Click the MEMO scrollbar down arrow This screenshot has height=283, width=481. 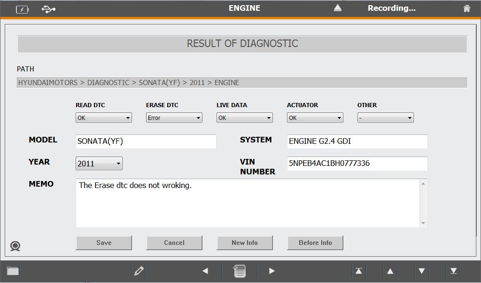[423, 223]
